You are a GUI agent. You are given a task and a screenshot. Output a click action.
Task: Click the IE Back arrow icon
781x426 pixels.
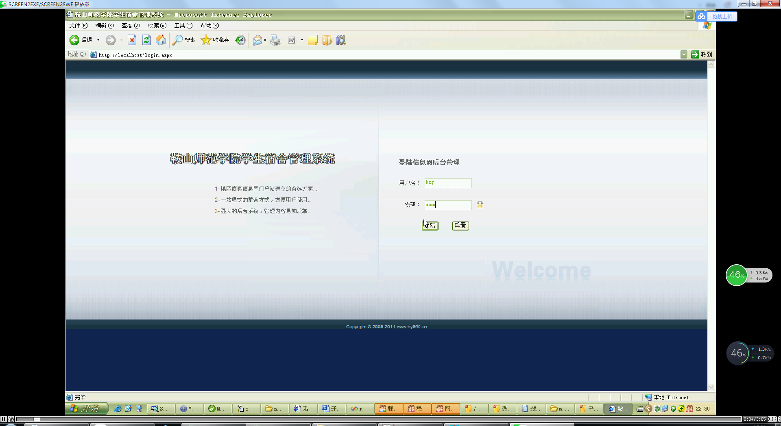tap(74, 40)
